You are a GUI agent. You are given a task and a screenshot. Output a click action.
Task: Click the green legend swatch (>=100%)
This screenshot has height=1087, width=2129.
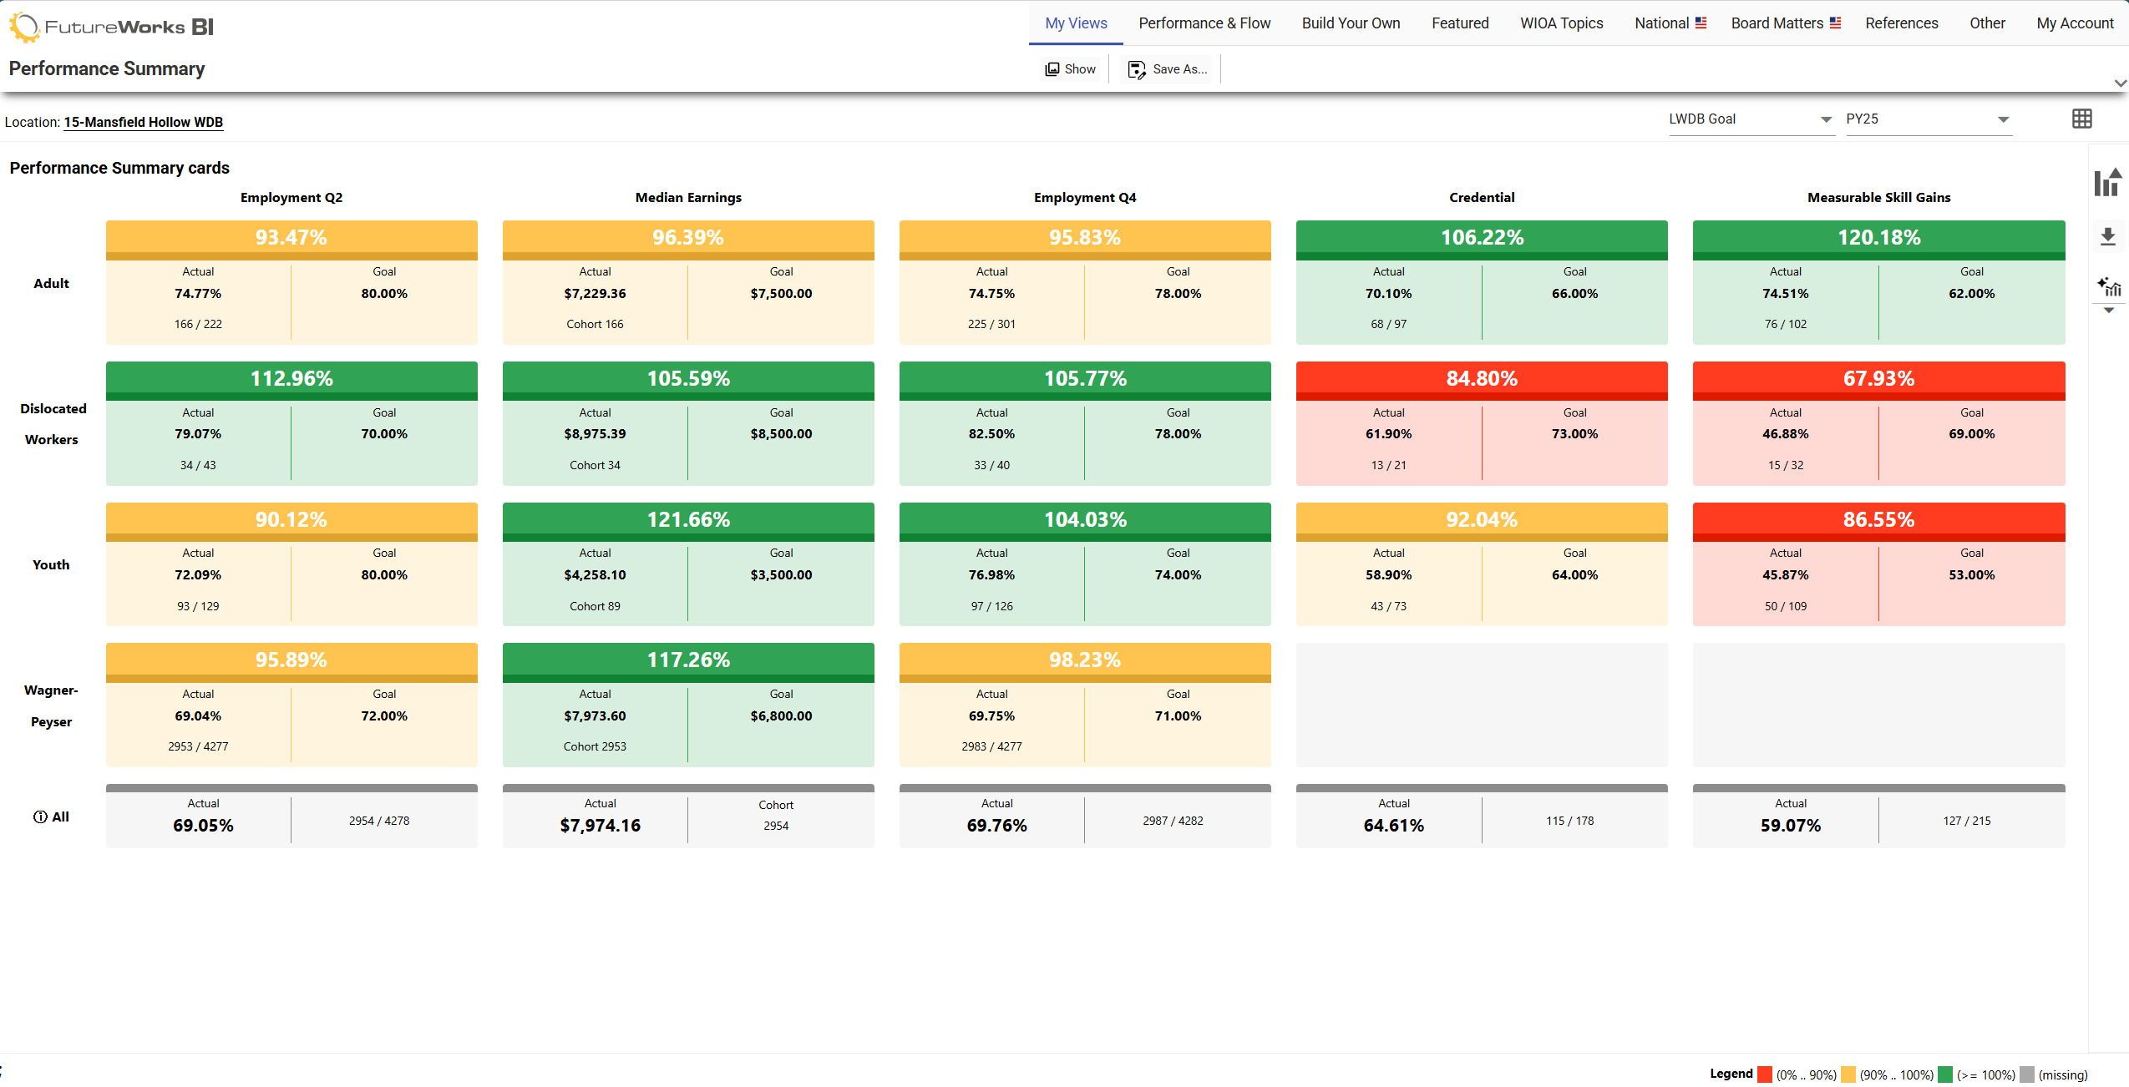(1945, 1074)
